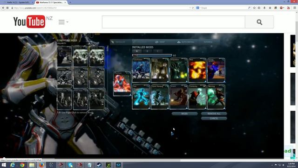Launch Internet Explorer from taskbar
The width and height of the screenshot is (298, 168).
[x=13, y=165]
